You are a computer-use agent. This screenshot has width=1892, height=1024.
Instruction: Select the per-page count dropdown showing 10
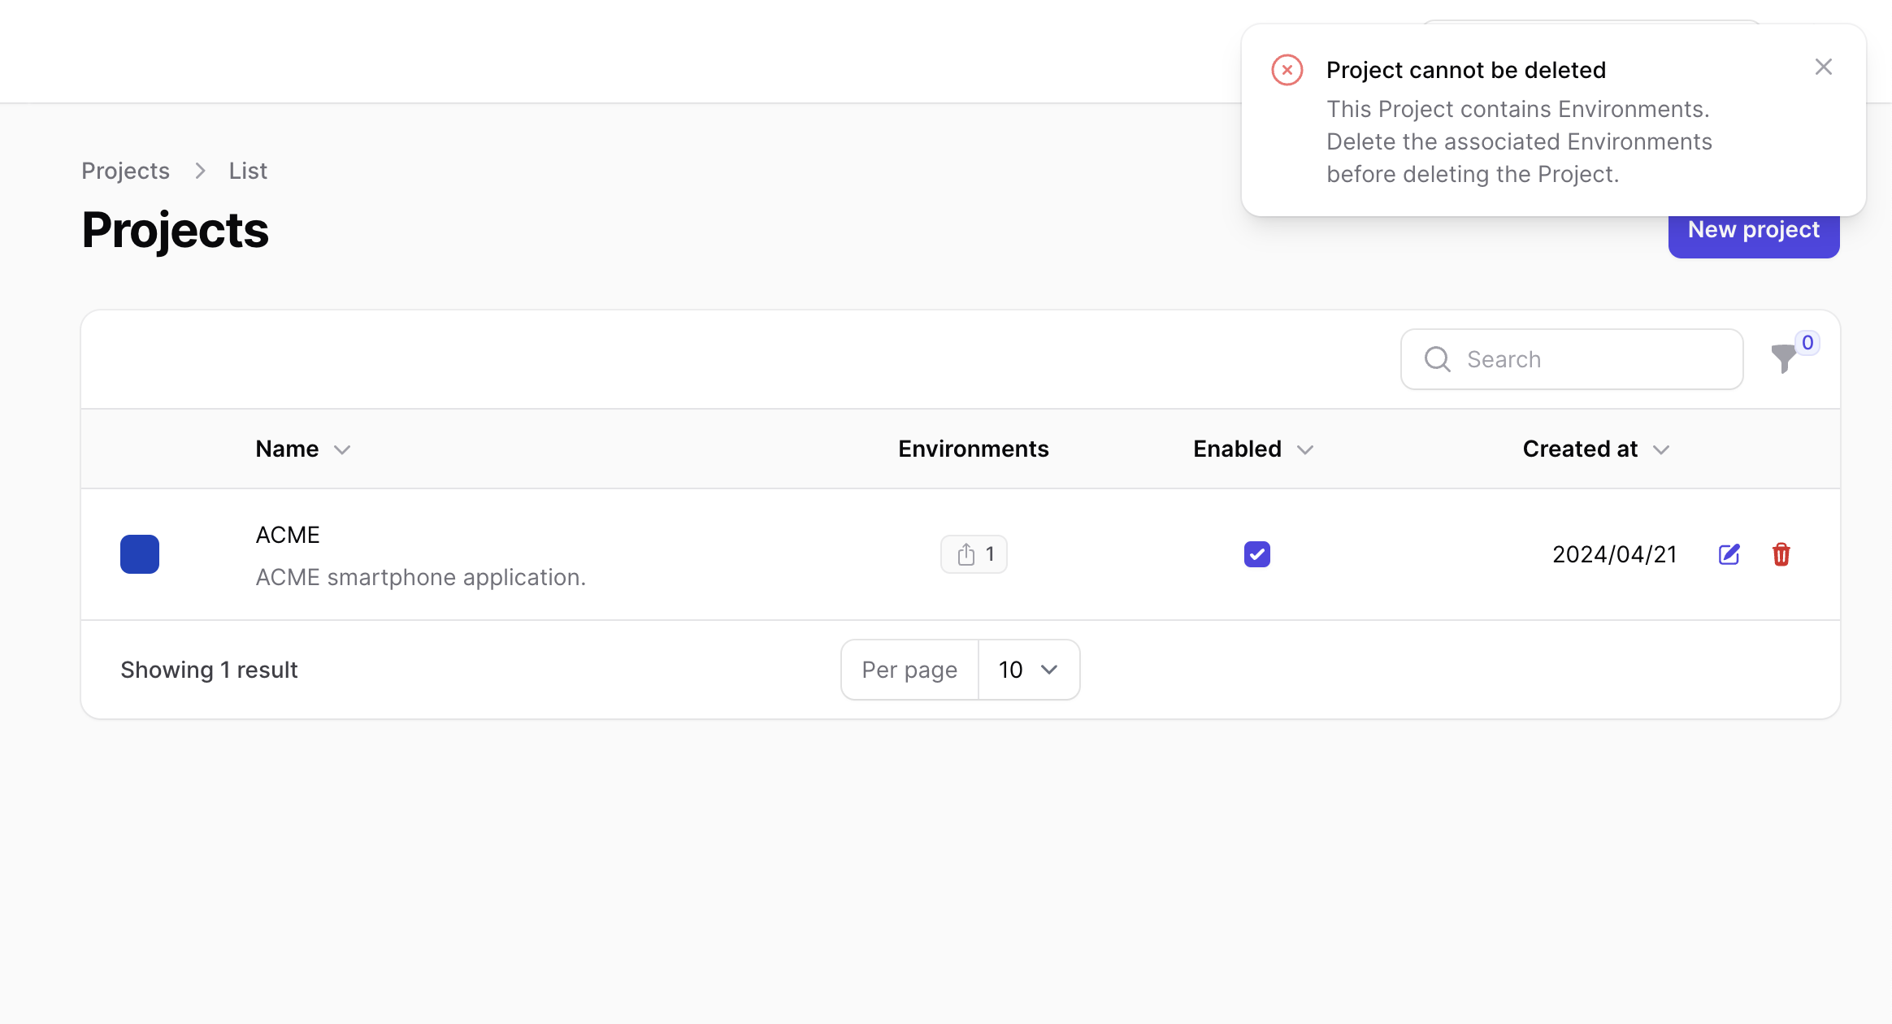click(1026, 668)
